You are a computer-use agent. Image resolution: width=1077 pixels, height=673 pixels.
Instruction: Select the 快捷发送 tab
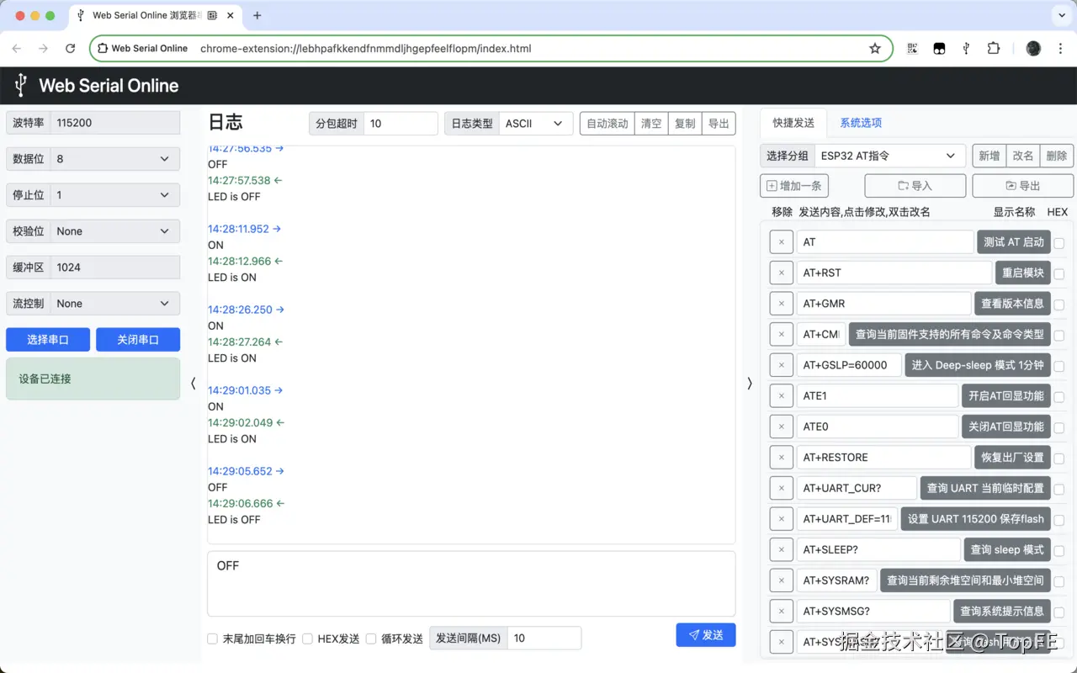point(792,122)
